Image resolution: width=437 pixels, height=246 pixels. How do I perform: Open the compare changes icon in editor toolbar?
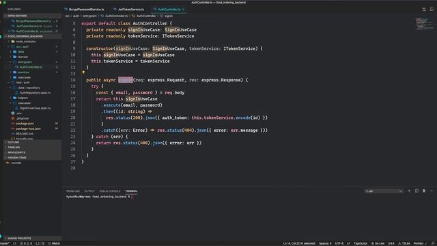[424, 9]
